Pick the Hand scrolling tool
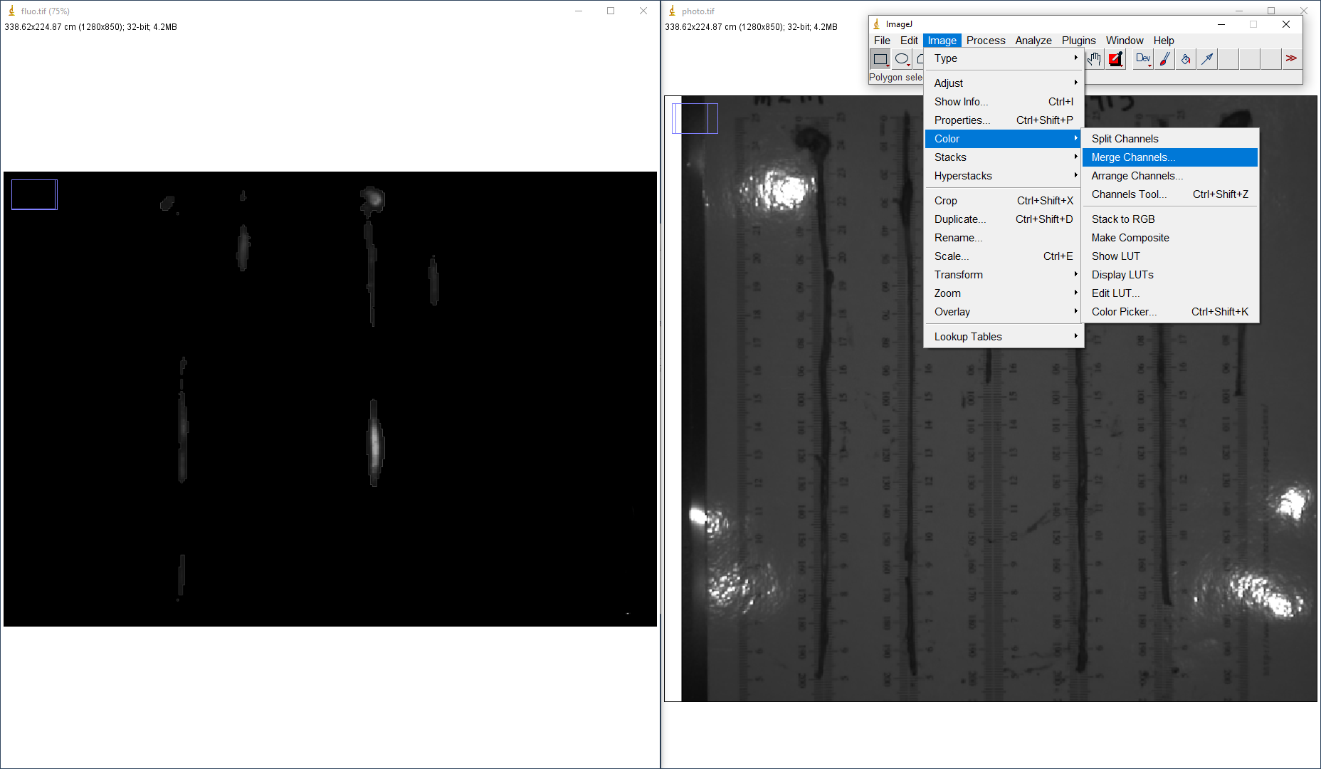 coord(1095,59)
